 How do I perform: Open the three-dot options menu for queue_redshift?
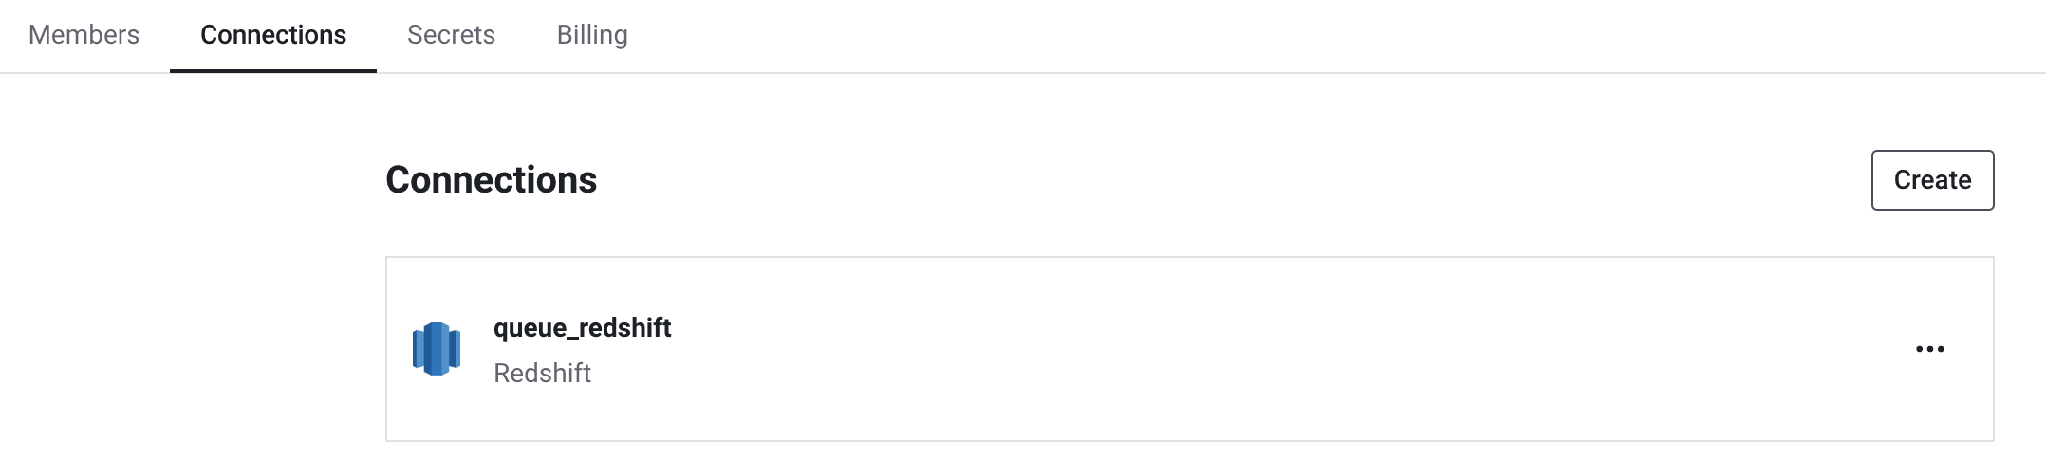[x=1929, y=349]
